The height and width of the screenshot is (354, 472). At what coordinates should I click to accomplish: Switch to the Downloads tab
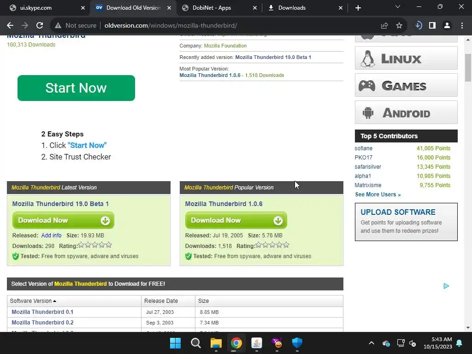[x=304, y=8]
